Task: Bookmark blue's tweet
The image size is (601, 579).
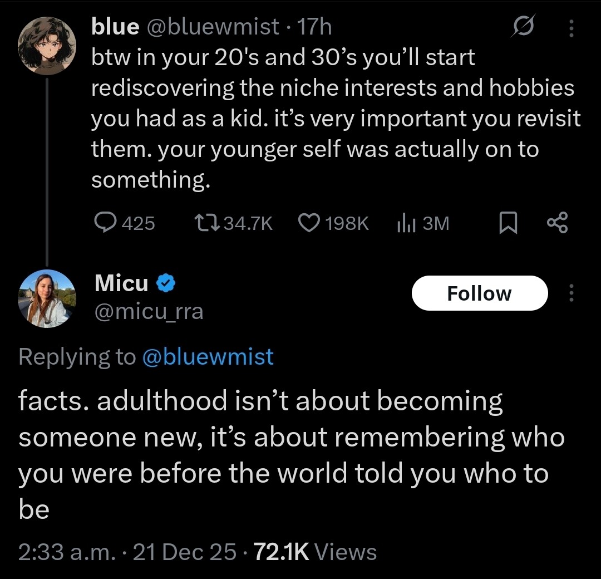Action: click(508, 224)
